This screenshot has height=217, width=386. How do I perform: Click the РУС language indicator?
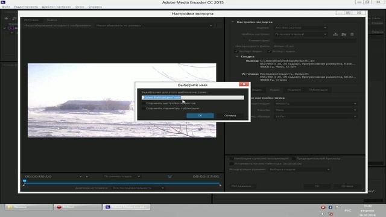(x=347, y=210)
